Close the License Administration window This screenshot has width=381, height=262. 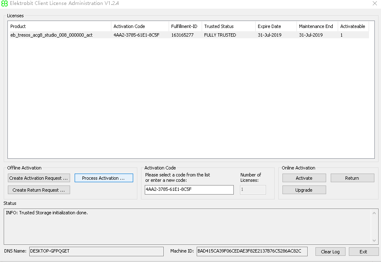375,3
